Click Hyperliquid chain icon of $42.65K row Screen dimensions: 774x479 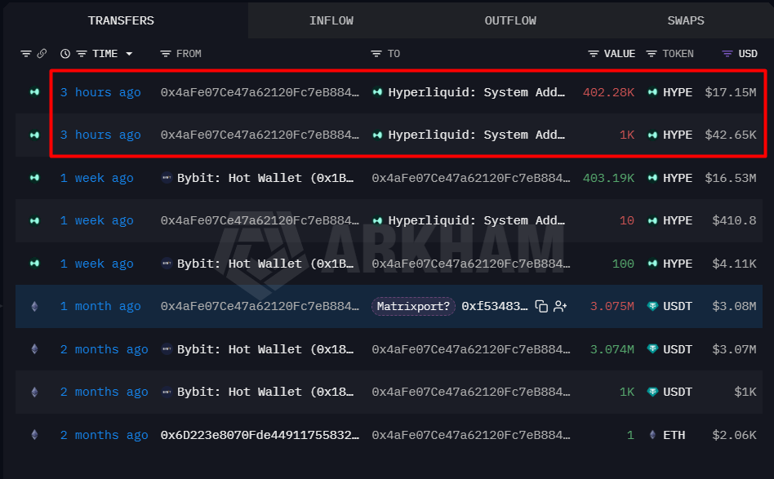34,135
